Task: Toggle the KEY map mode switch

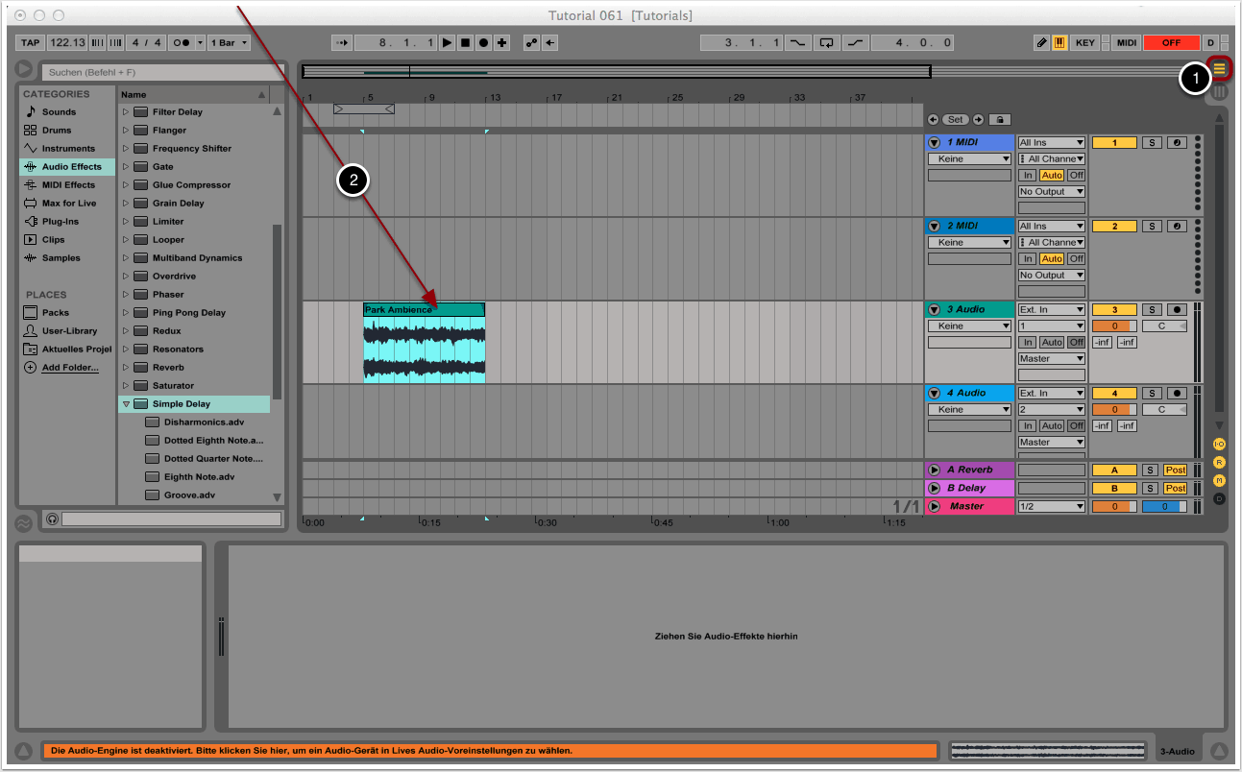Action: pyautogui.click(x=1085, y=43)
